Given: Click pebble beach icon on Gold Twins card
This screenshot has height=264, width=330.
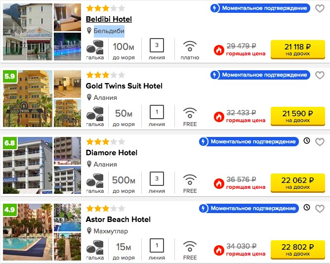Looking at the screenshot, I should (x=95, y=114).
